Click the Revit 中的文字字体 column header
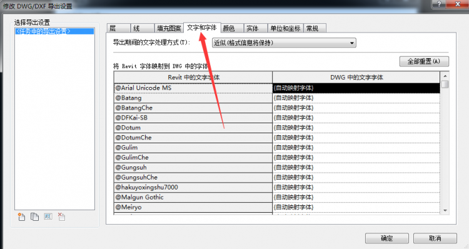This screenshot has height=249, width=469. point(193,77)
